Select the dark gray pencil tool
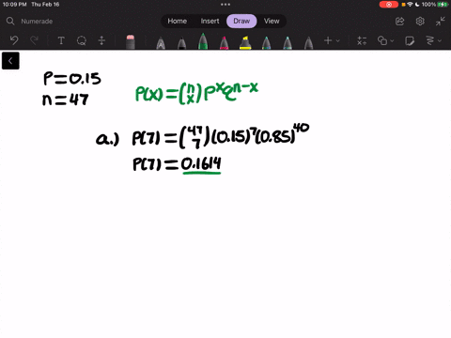Viewport: 451px width, 338px height. (x=308, y=43)
